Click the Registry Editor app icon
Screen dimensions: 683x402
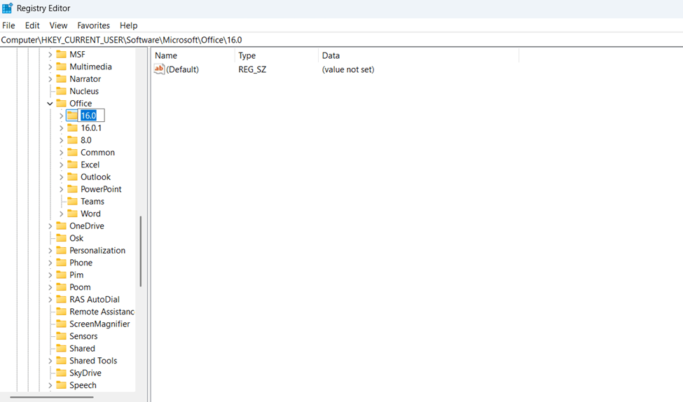8,8
